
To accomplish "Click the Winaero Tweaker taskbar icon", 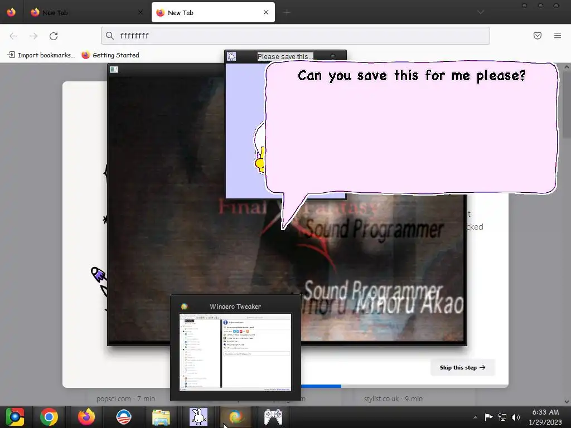I will (x=236, y=417).
